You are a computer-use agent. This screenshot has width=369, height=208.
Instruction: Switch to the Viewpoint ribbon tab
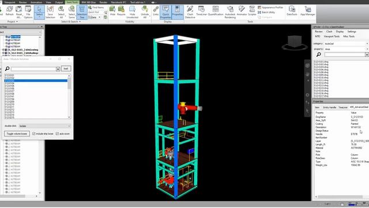tap(10, 2)
